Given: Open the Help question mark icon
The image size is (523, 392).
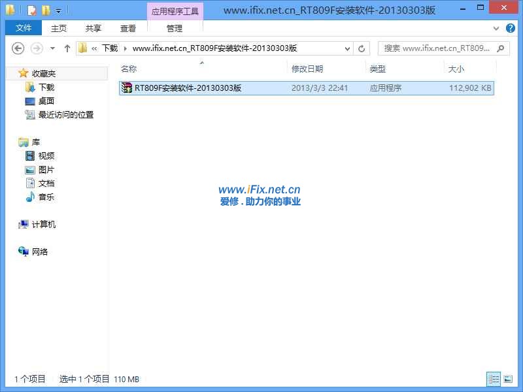Looking at the screenshot, I should point(512,28).
